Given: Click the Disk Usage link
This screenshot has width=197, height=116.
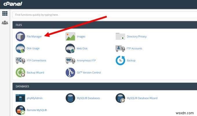Looking at the screenshot, I should (33, 48).
